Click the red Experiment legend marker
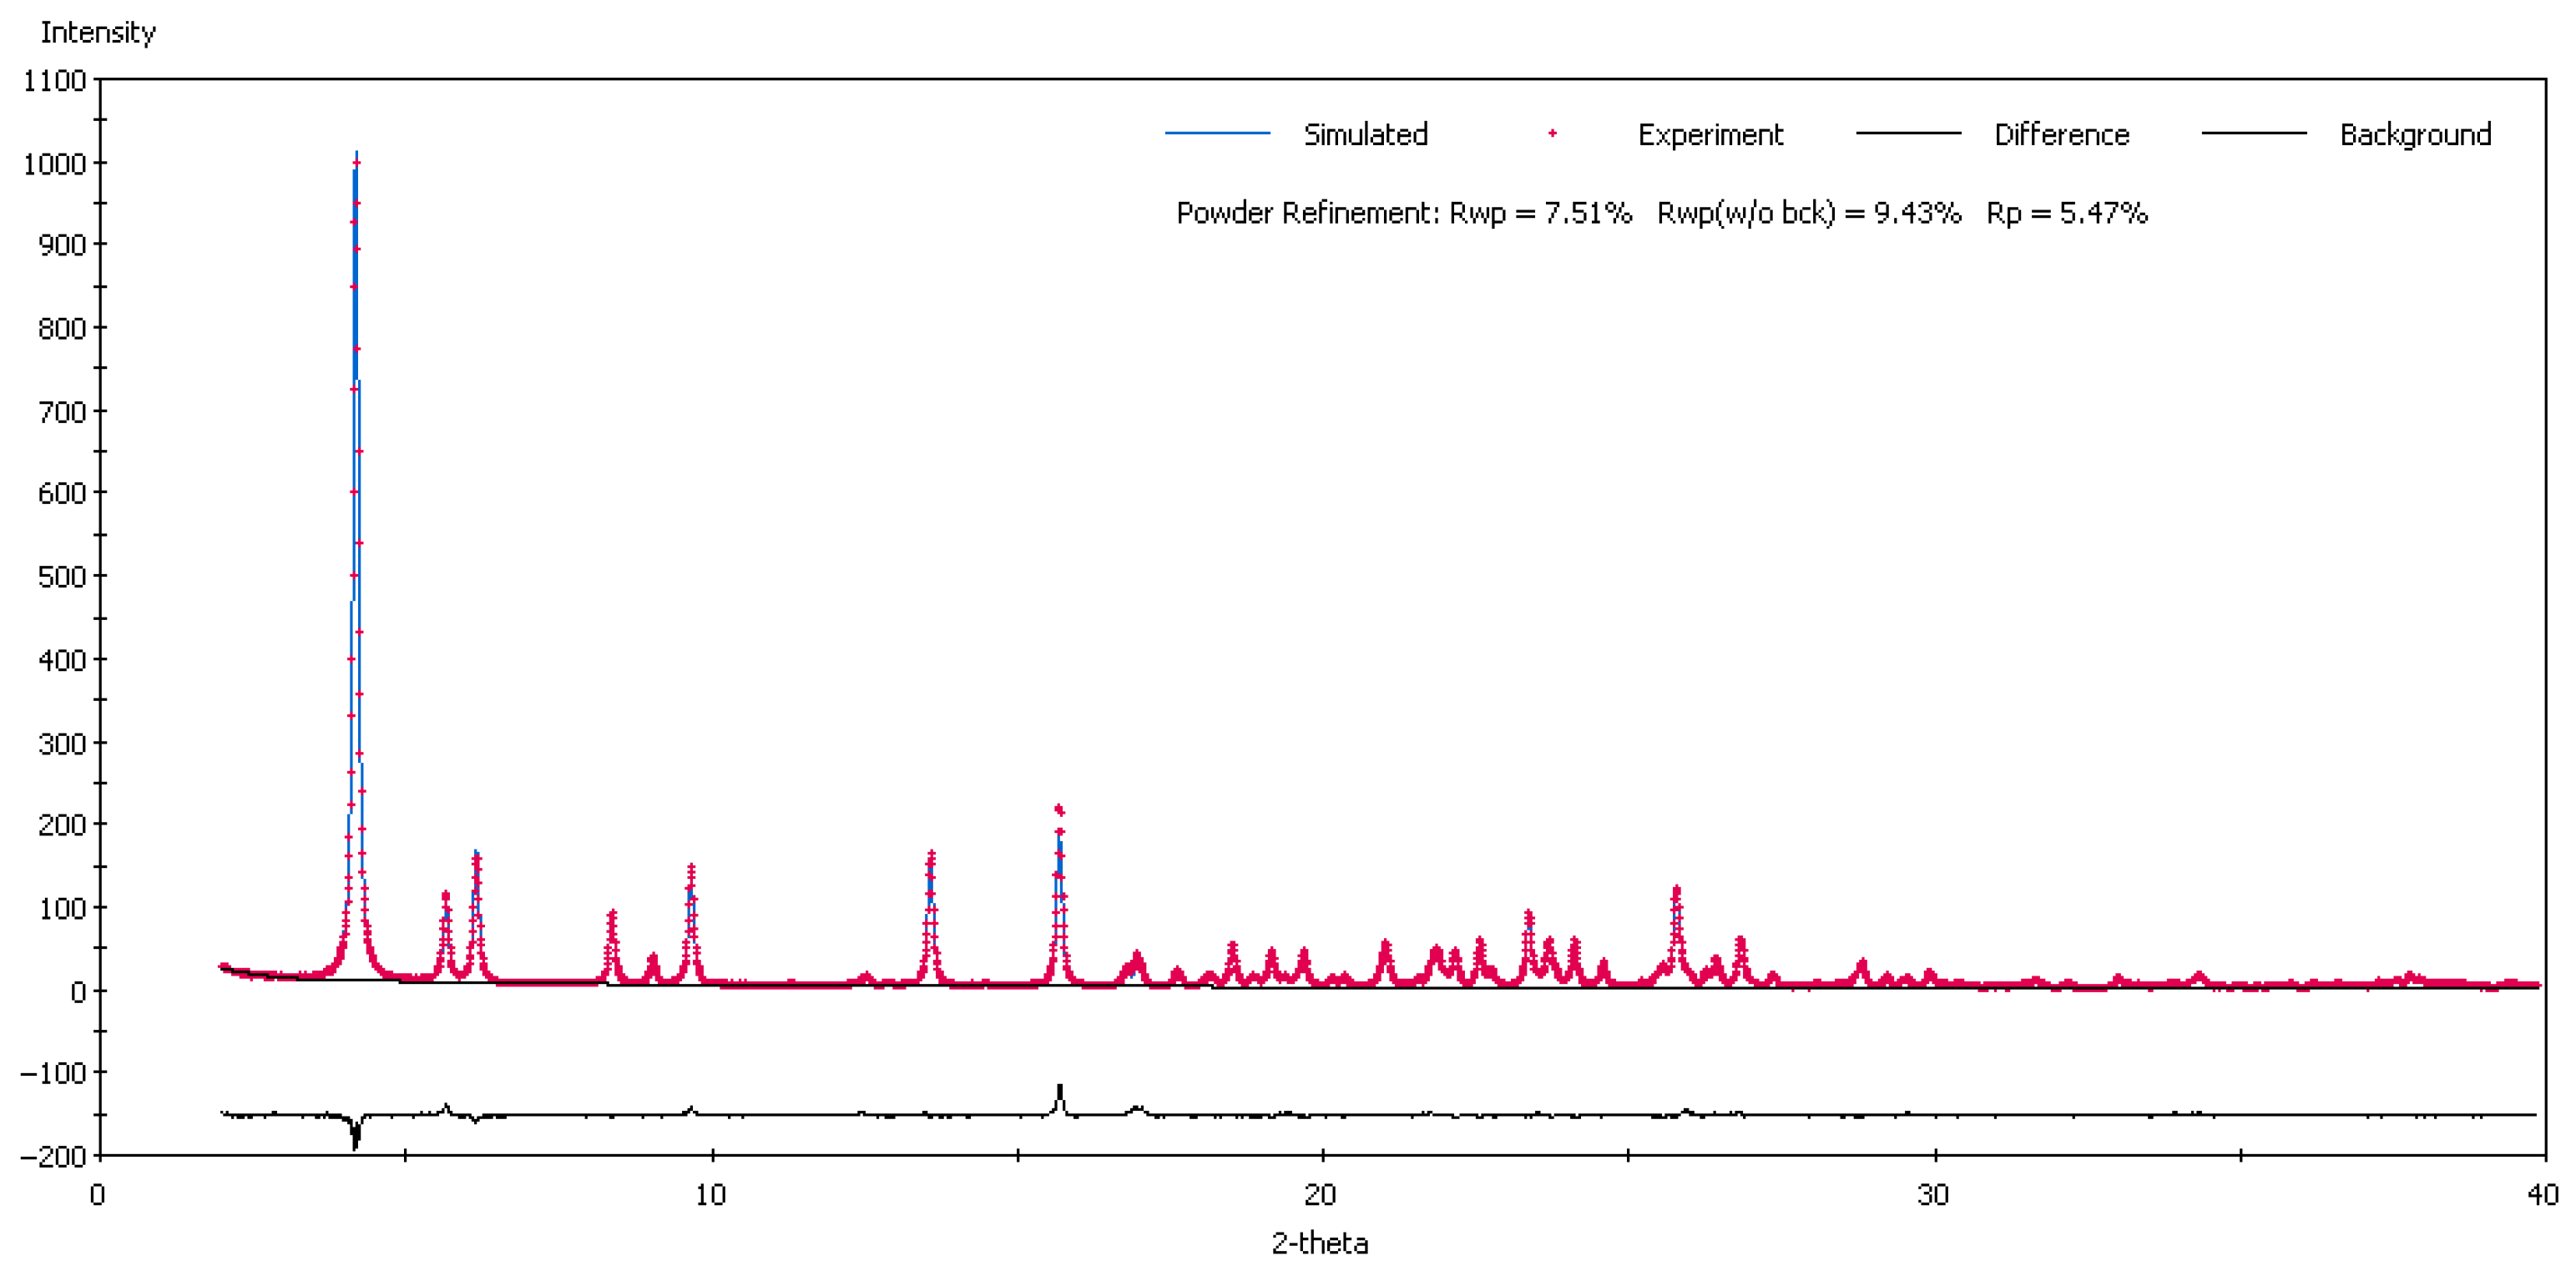The image size is (2576, 1276). tap(1552, 133)
